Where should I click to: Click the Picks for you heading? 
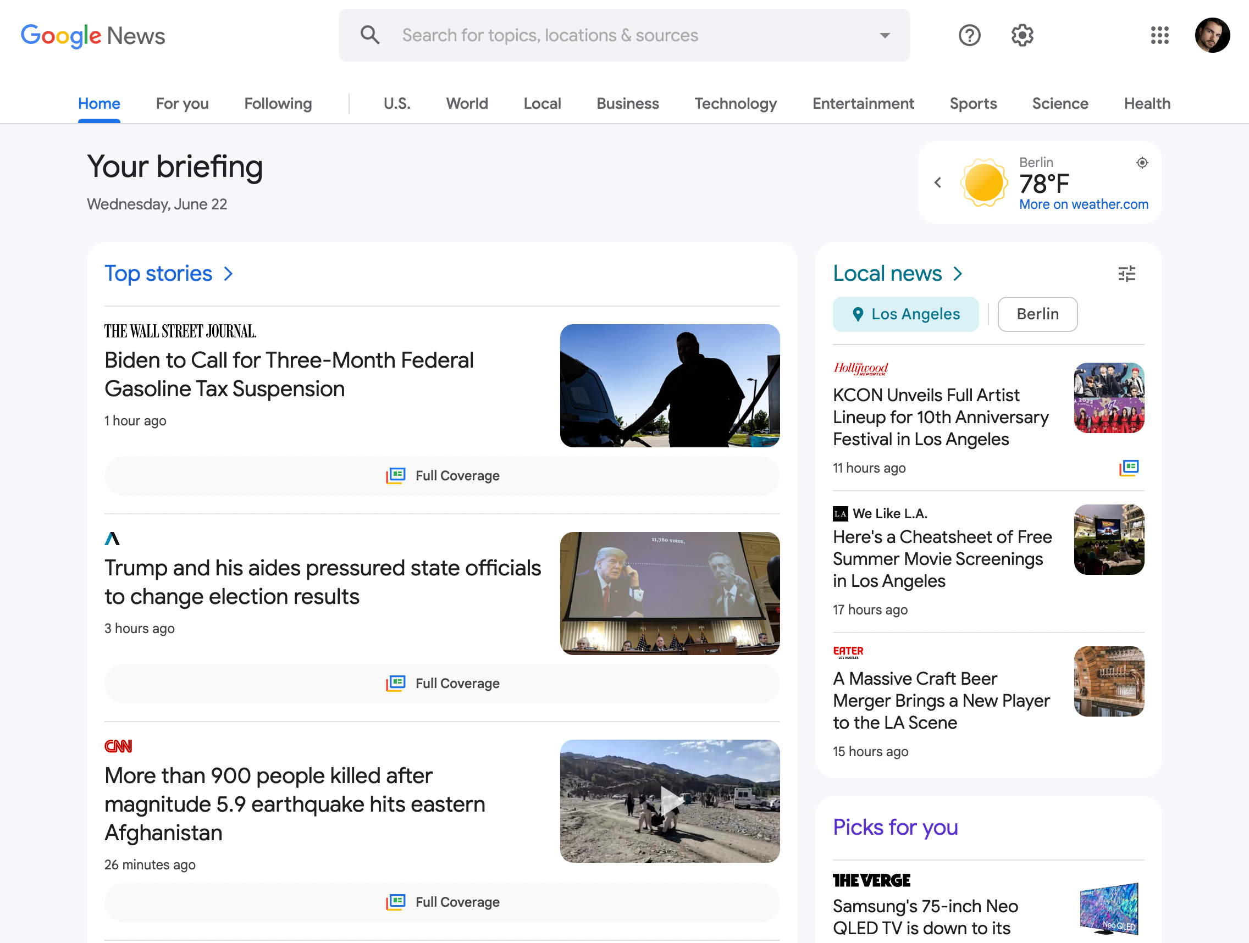click(x=895, y=827)
